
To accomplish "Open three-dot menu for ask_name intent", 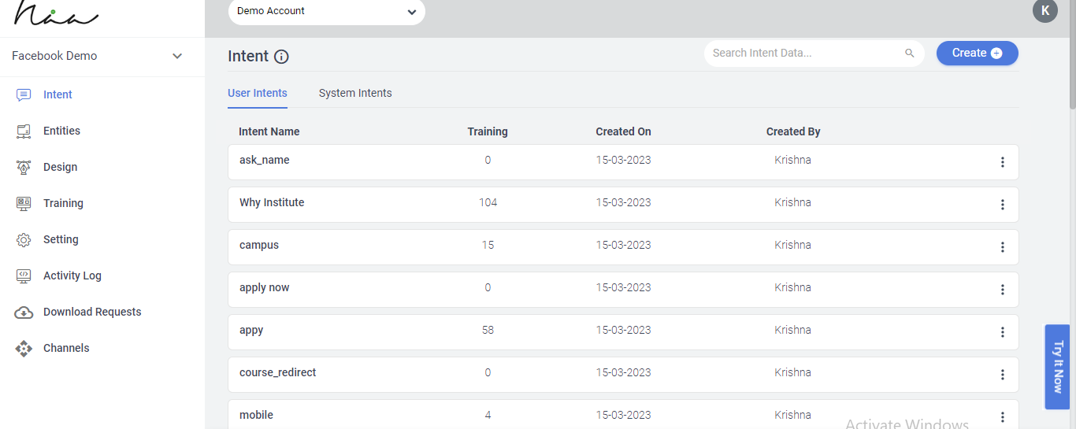I will pyautogui.click(x=1002, y=162).
